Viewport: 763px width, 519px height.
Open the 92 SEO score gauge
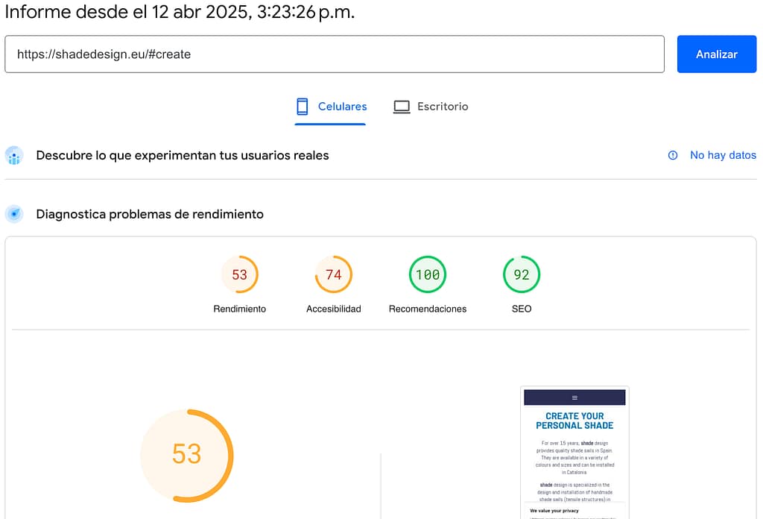[522, 274]
